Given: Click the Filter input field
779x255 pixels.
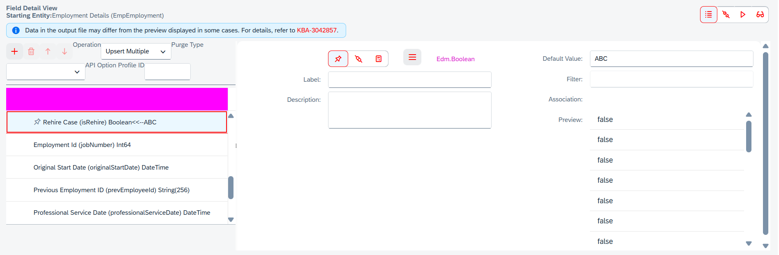Looking at the screenshot, I should pos(671,79).
